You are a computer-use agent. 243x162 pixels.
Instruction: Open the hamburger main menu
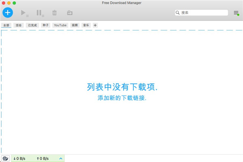pyautogui.click(x=236, y=13)
